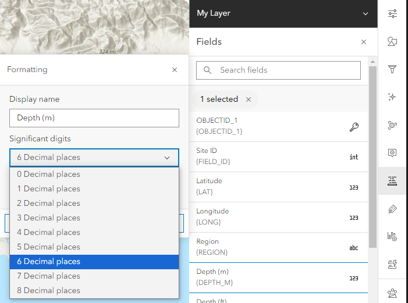Viewport: 408px width, 303px height.
Task: Choose 6 Decimal places option
Action: 94,262
